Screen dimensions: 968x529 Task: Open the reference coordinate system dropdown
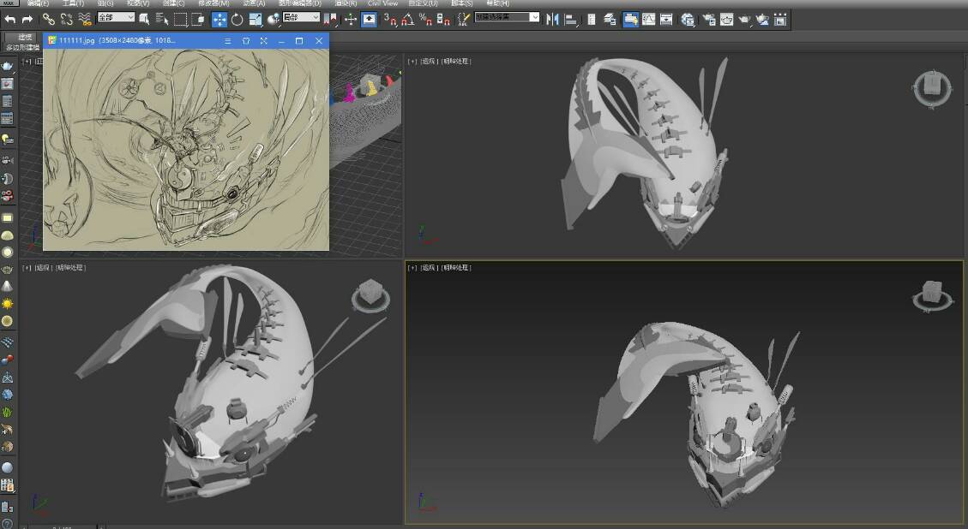301,17
